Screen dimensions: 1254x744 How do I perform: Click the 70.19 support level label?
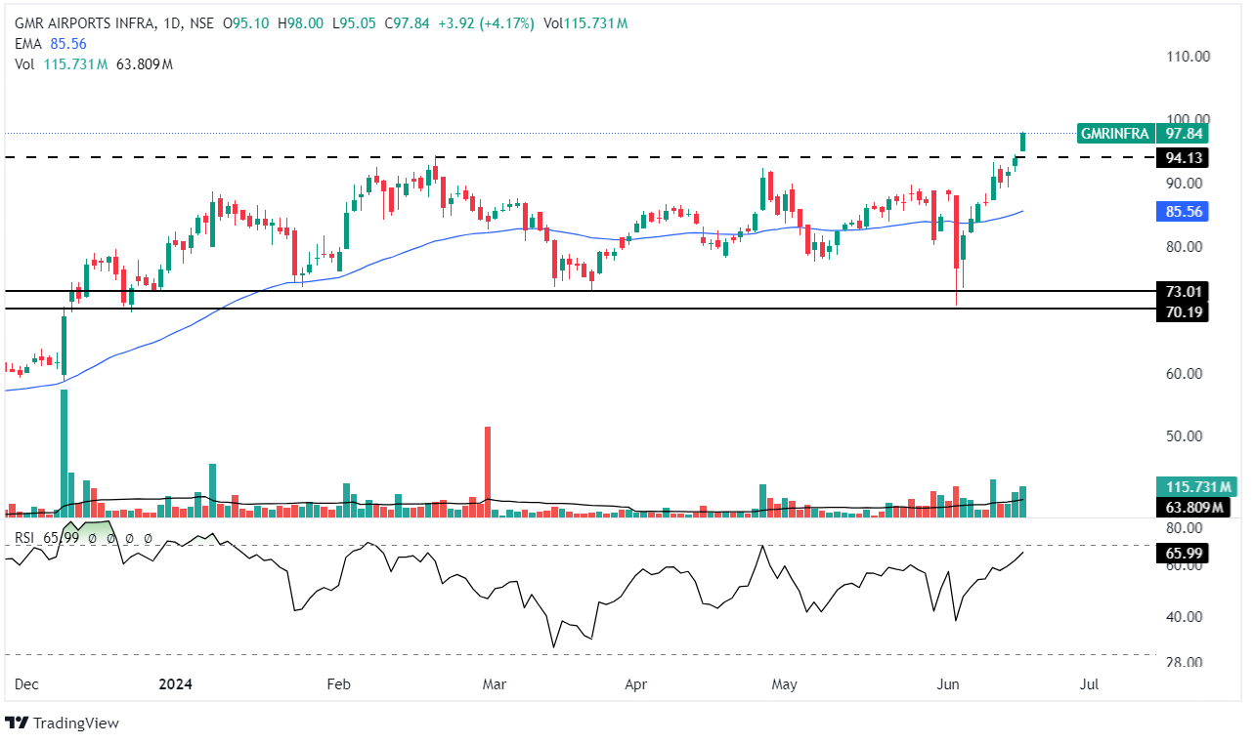click(1182, 312)
